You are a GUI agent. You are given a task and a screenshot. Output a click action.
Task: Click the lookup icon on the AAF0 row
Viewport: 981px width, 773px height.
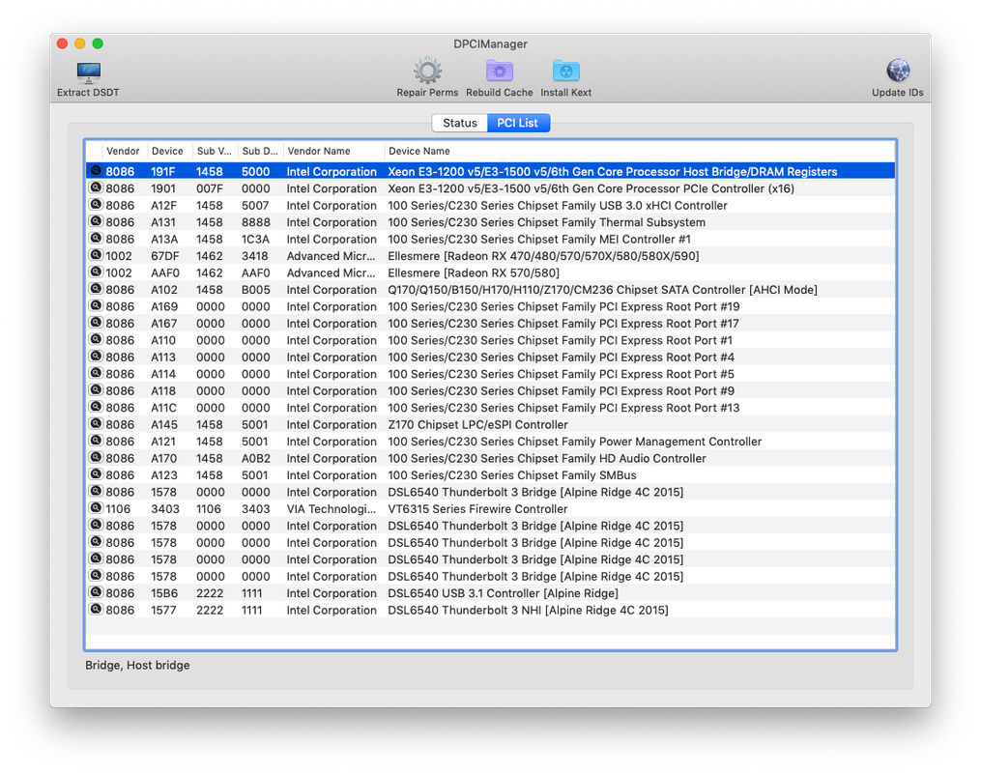pyautogui.click(x=96, y=272)
